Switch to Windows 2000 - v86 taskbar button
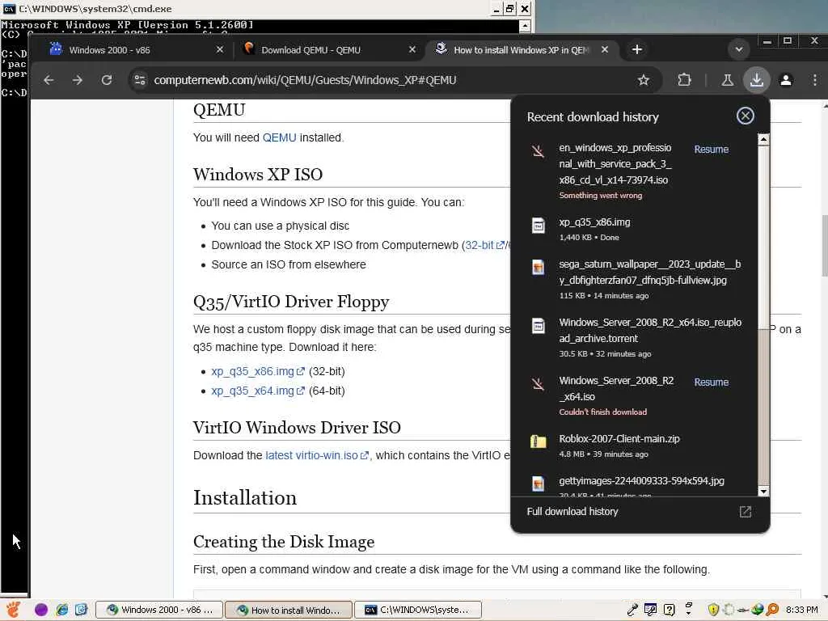 click(160, 610)
